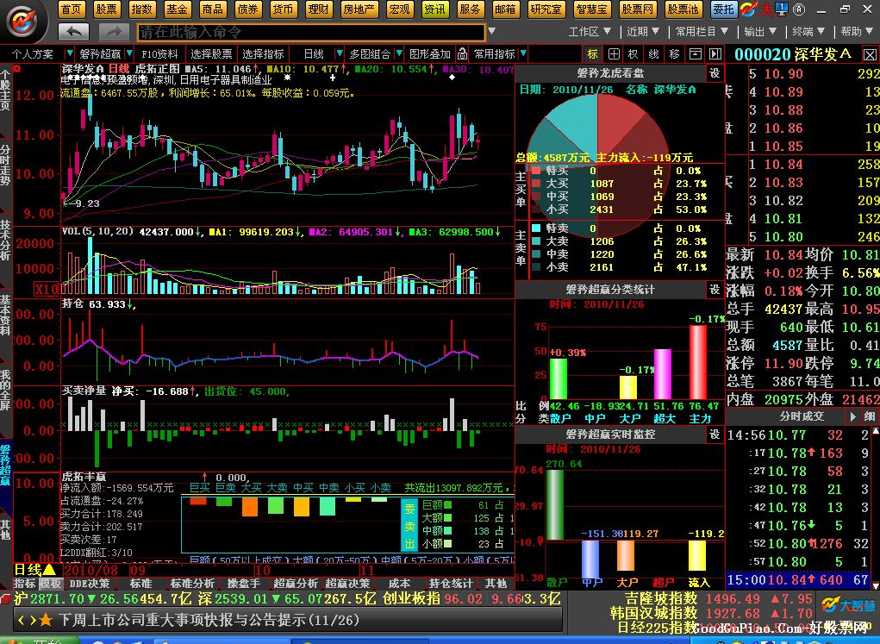Click the F10资料 toolbar button
This screenshot has height=644, width=880.
(159, 54)
